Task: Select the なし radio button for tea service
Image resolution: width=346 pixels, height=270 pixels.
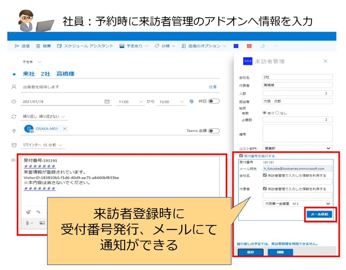Action: (x=277, y=113)
